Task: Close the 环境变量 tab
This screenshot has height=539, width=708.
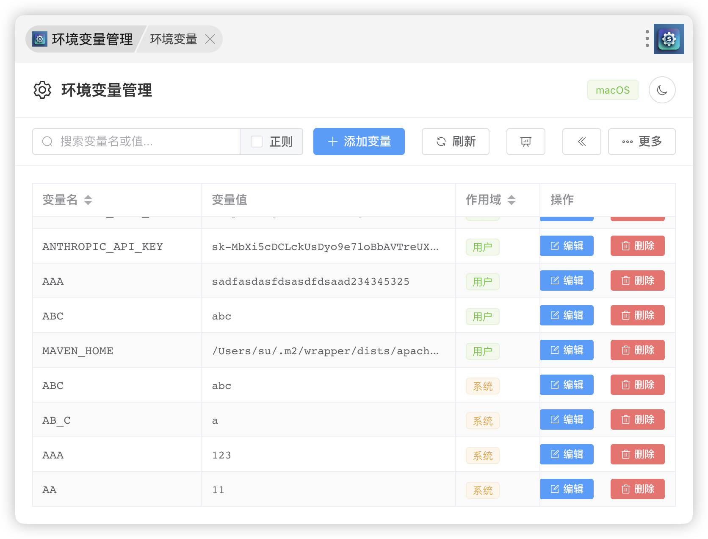Action: 210,39
